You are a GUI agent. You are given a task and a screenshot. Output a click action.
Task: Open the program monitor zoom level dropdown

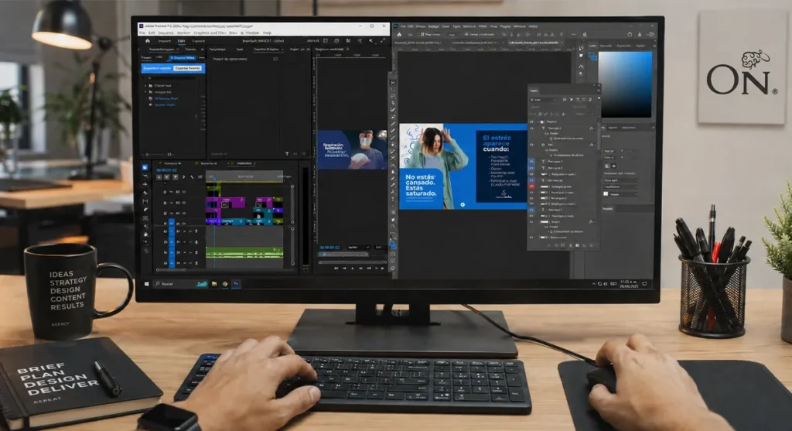coord(359,247)
